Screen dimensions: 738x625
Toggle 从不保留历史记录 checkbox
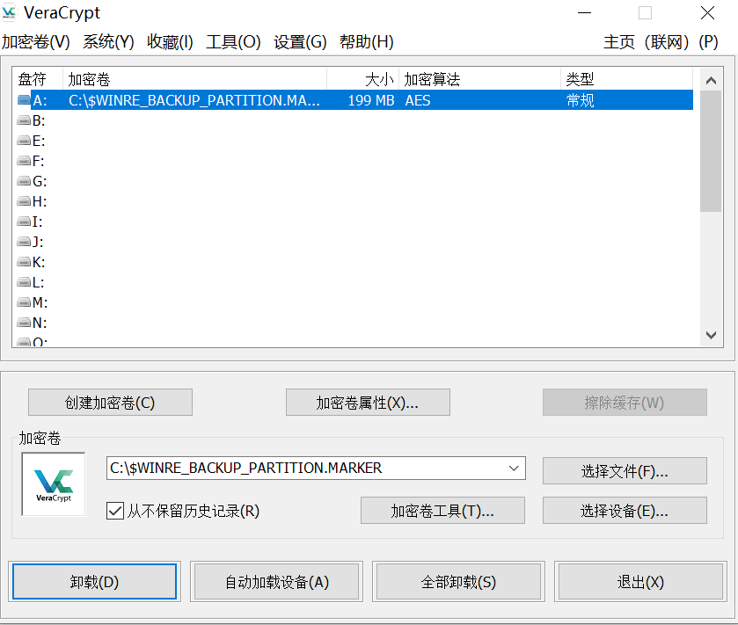(114, 511)
